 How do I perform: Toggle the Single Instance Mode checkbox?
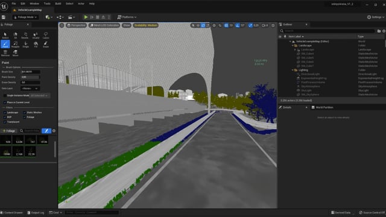[5, 95]
